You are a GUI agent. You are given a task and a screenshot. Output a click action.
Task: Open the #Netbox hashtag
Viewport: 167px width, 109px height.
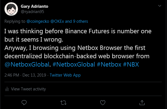[x=109, y=65]
